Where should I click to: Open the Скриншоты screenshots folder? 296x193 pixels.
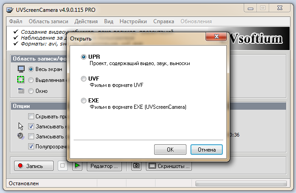pyautogui.click(x=169, y=166)
